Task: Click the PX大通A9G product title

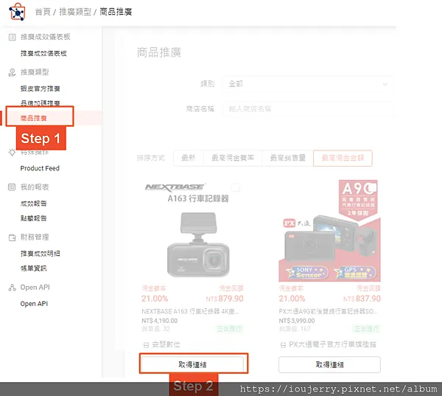Action: click(x=329, y=311)
